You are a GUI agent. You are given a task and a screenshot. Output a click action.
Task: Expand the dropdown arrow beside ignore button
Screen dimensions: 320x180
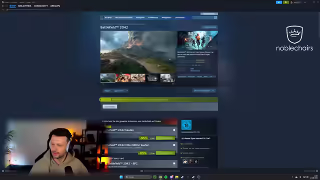[127, 90]
